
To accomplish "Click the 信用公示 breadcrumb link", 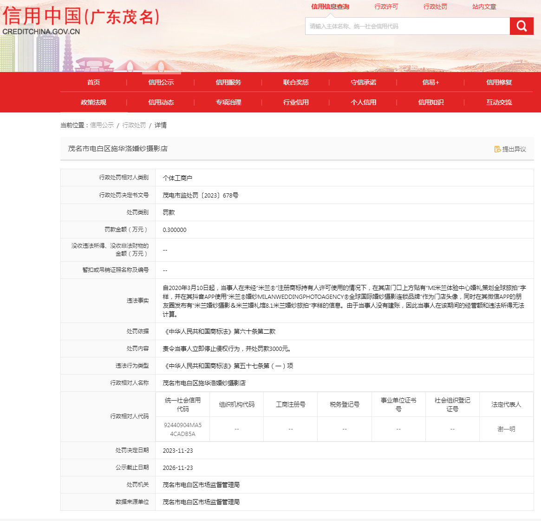I will [x=102, y=125].
